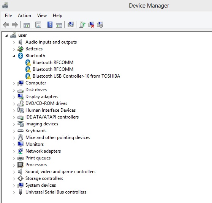
Task: Click the Uninstall device red X icon
Action: (91, 25)
